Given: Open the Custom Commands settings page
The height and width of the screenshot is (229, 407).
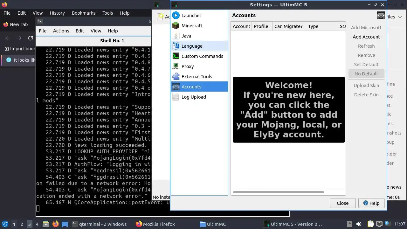Looking at the screenshot, I should [199, 56].
